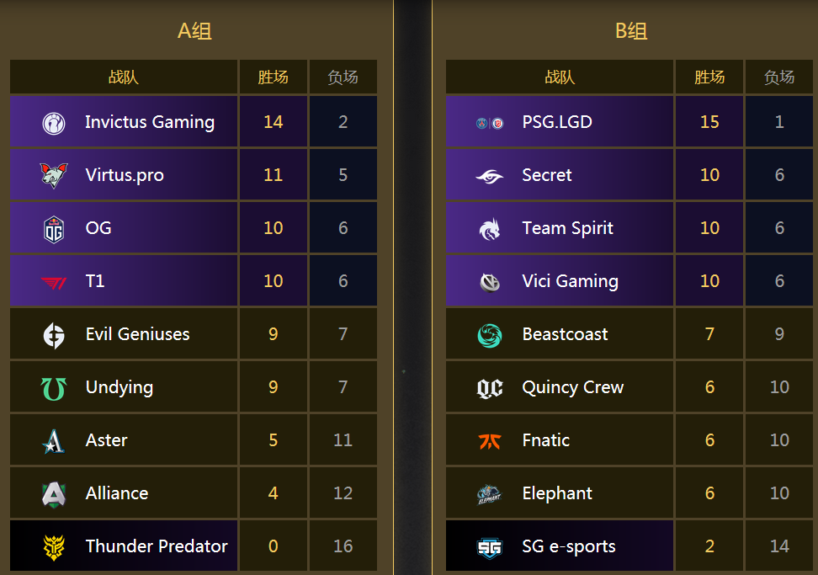Click the red T1 logo
Viewport: 818px width, 575px height.
click(54, 282)
